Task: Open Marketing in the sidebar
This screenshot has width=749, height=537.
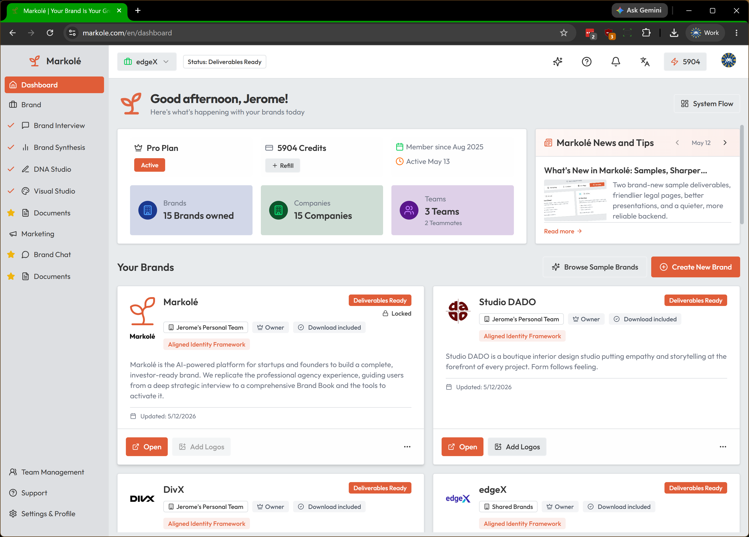Action: point(54,234)
